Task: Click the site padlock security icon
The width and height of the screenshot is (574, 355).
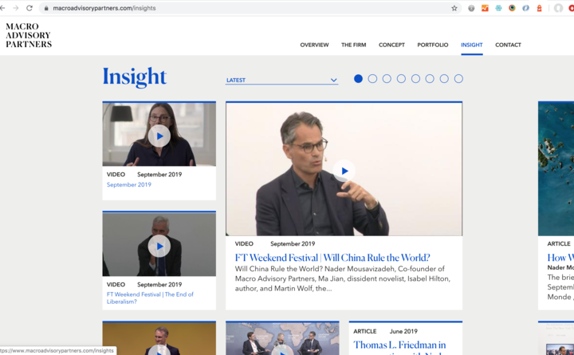Action: coord(46,8)
